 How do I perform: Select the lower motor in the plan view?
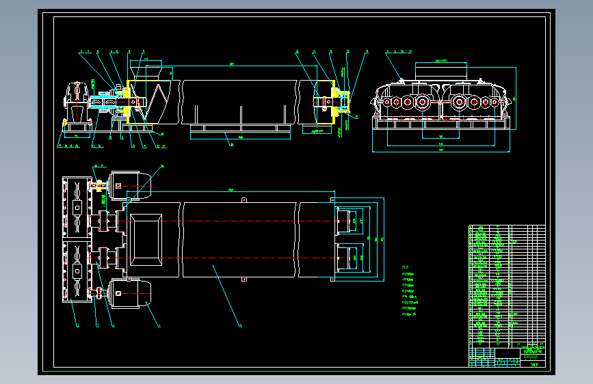(x=130, y=293)
